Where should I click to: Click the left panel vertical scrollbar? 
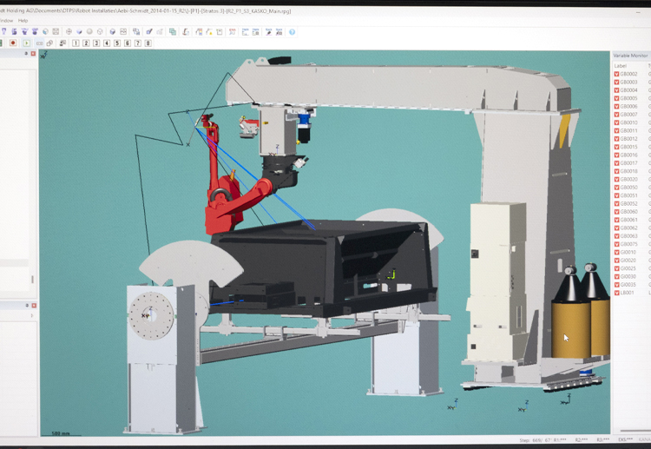(33, 280)
